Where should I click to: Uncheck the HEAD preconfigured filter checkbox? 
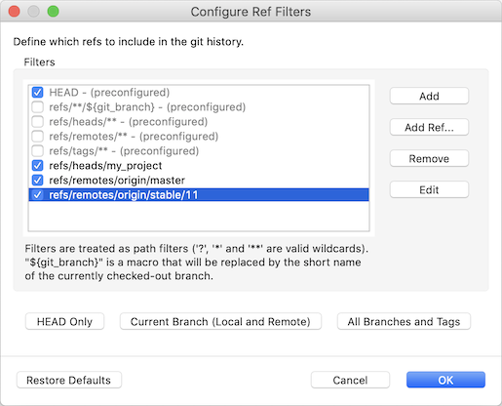[37, 93]
